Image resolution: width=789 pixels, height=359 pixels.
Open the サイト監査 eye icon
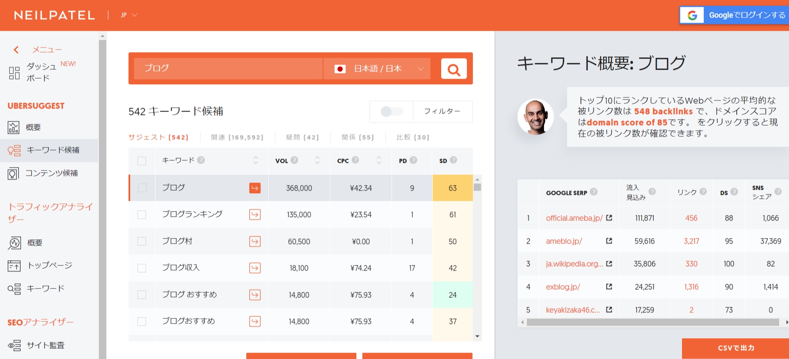click(14, 345)
